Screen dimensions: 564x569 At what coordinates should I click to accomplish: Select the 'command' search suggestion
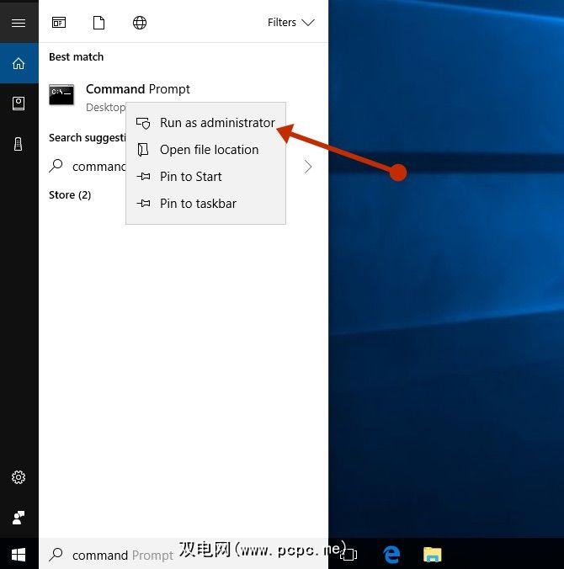tap(98, 167)
